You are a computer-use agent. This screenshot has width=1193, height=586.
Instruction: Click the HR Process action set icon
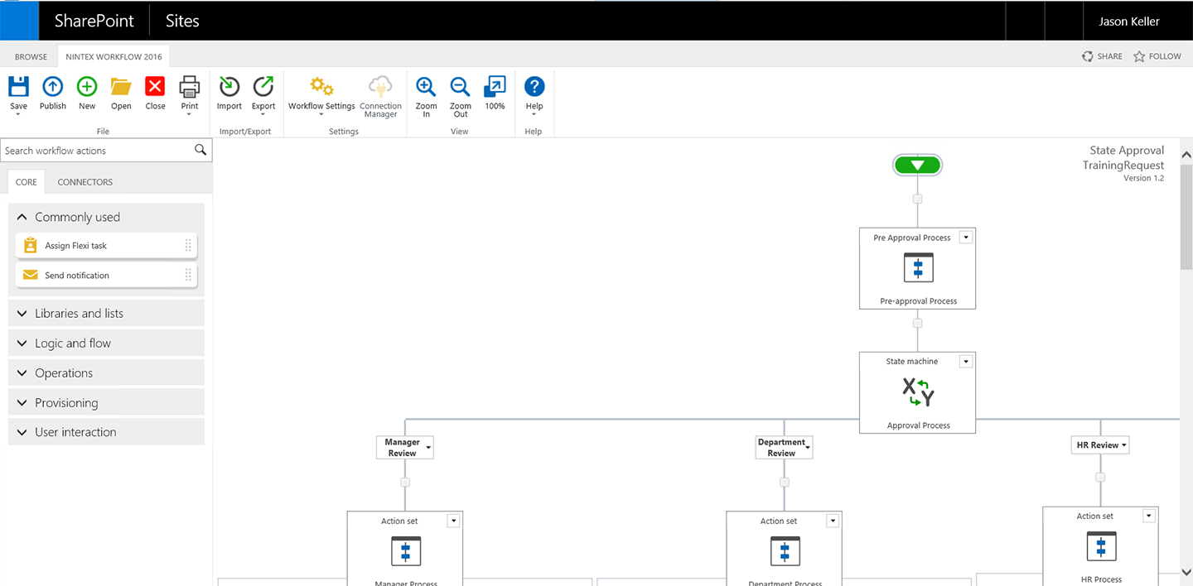[1100, 546]
